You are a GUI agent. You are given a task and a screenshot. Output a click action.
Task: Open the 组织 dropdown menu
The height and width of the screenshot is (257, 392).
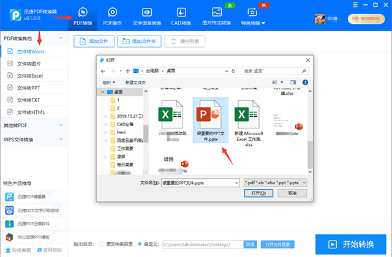[109, 83]
